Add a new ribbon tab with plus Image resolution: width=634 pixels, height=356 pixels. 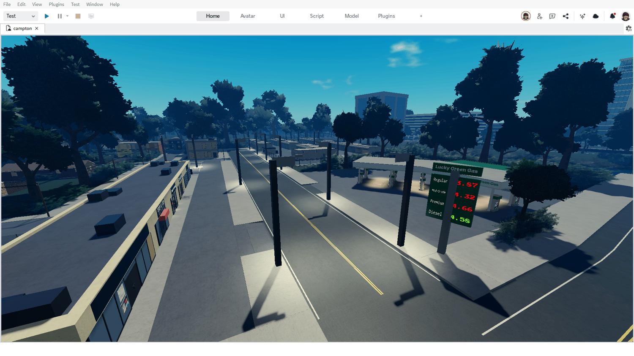pyautogui.click(x=421, y=16)
